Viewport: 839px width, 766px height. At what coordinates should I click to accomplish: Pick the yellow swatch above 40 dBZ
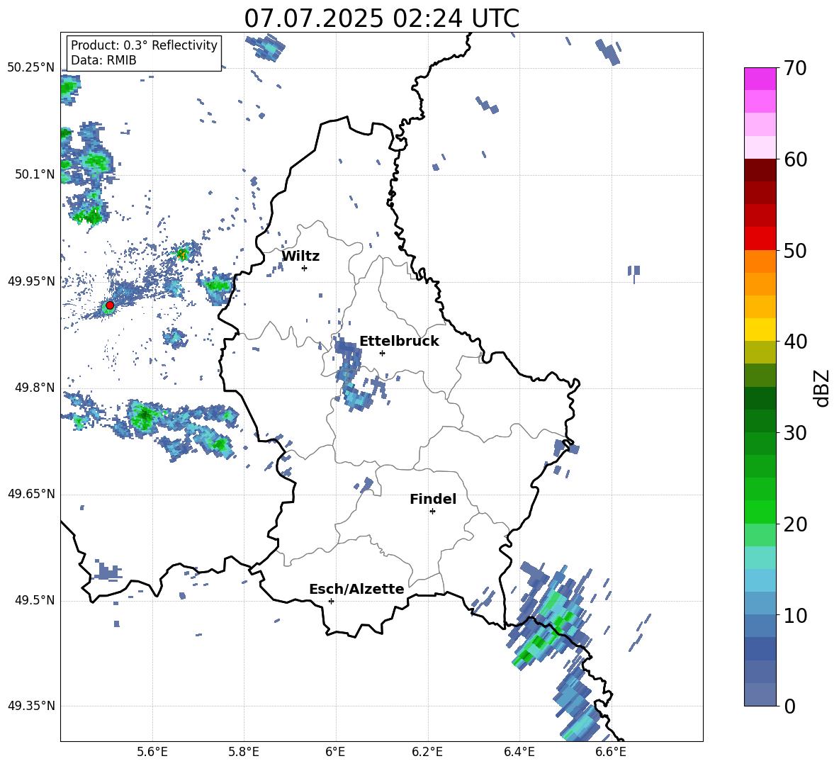(x=760, y=330)
